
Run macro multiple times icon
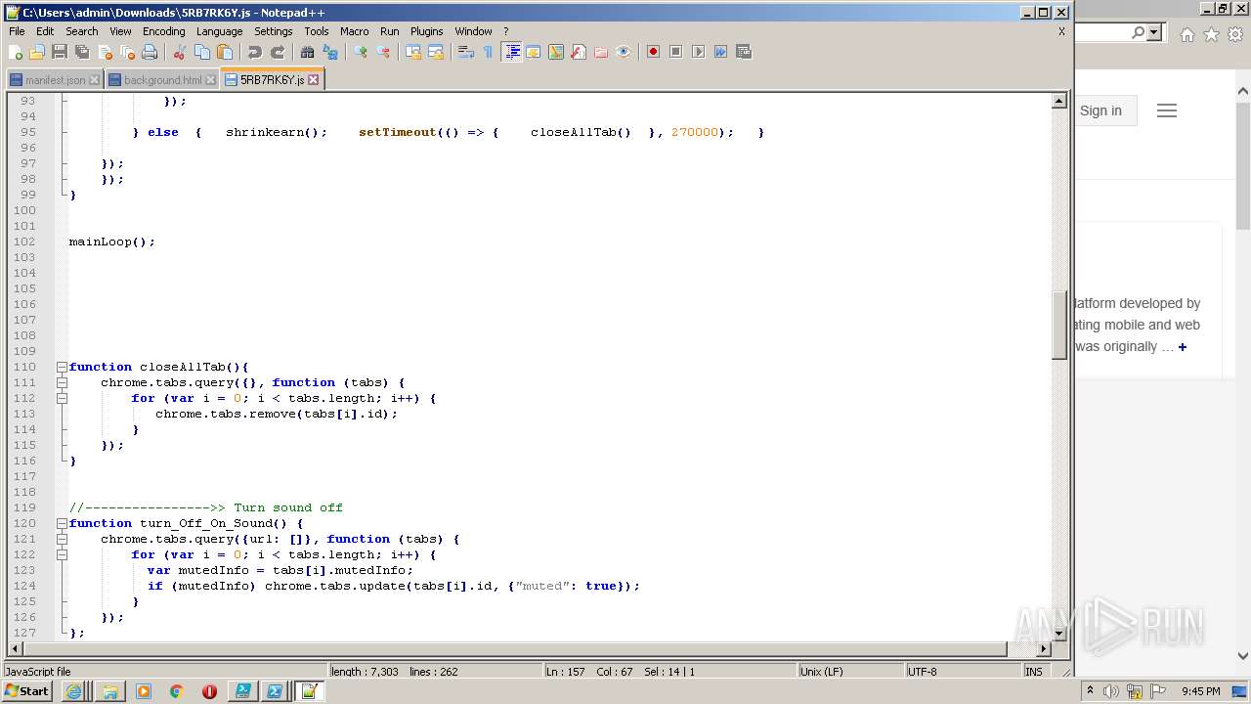click(x=720, y=52)
